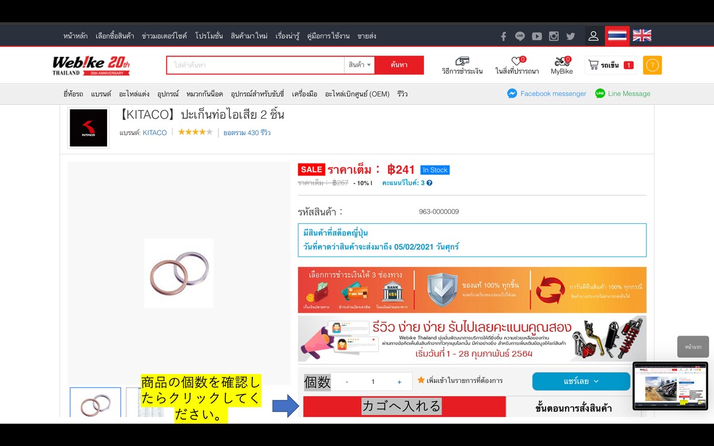The image size is (714, 446).
Task: Open the เลือกซื้อสินค้า top menu item
Action: (115, 36)
